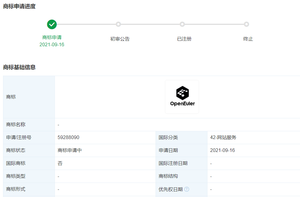Open the OpenEuler trademark logo image
Screen dimensions: 300x197
pos(182,97)
